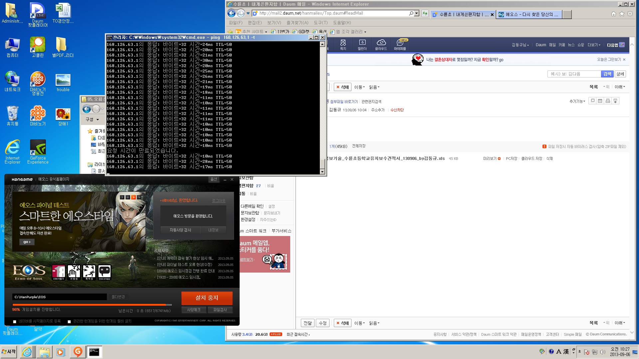Click the calendar-add icon beside 추가기능

pos(600,101)
